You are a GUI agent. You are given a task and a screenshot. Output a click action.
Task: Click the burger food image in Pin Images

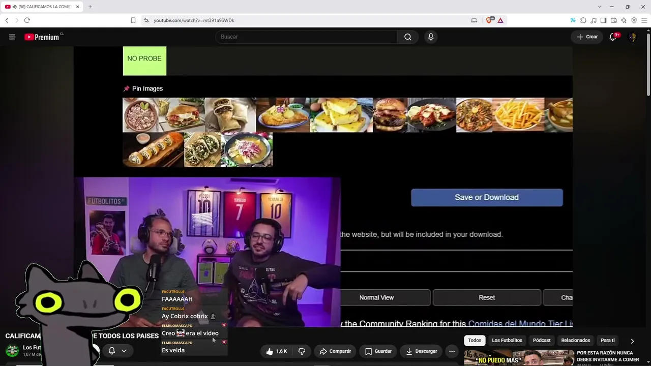[x=390, y=115]
